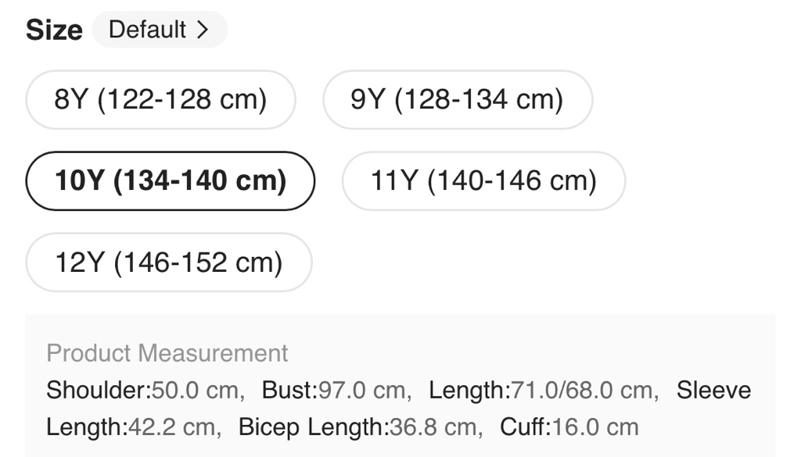Click the Cuff label text
801x457 pixels.
[524, 427]
